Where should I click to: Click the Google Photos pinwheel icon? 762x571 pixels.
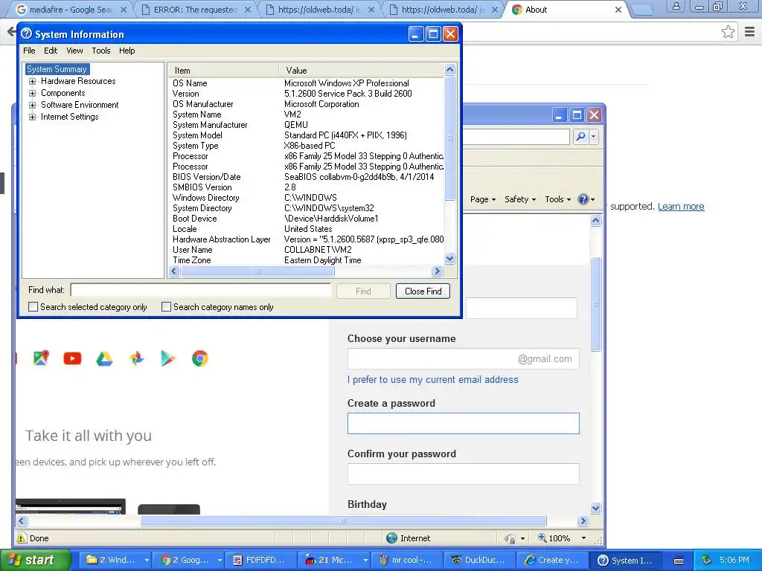coord(137,358)
